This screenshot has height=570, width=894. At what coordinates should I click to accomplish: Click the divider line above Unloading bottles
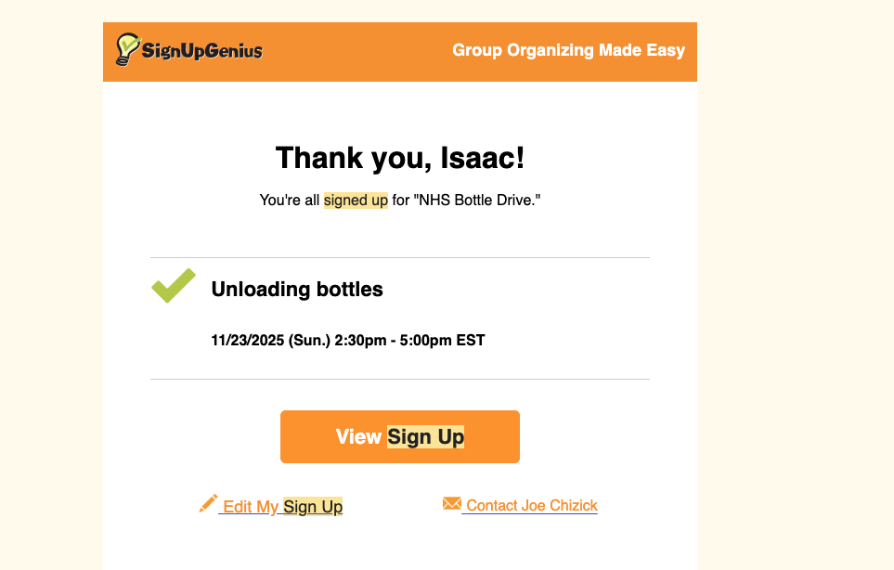click(x=399, y=257)
